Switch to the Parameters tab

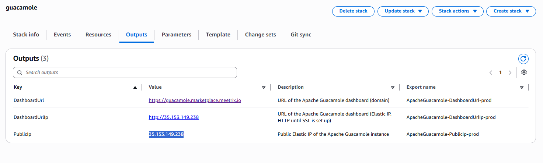pos(177,35)
